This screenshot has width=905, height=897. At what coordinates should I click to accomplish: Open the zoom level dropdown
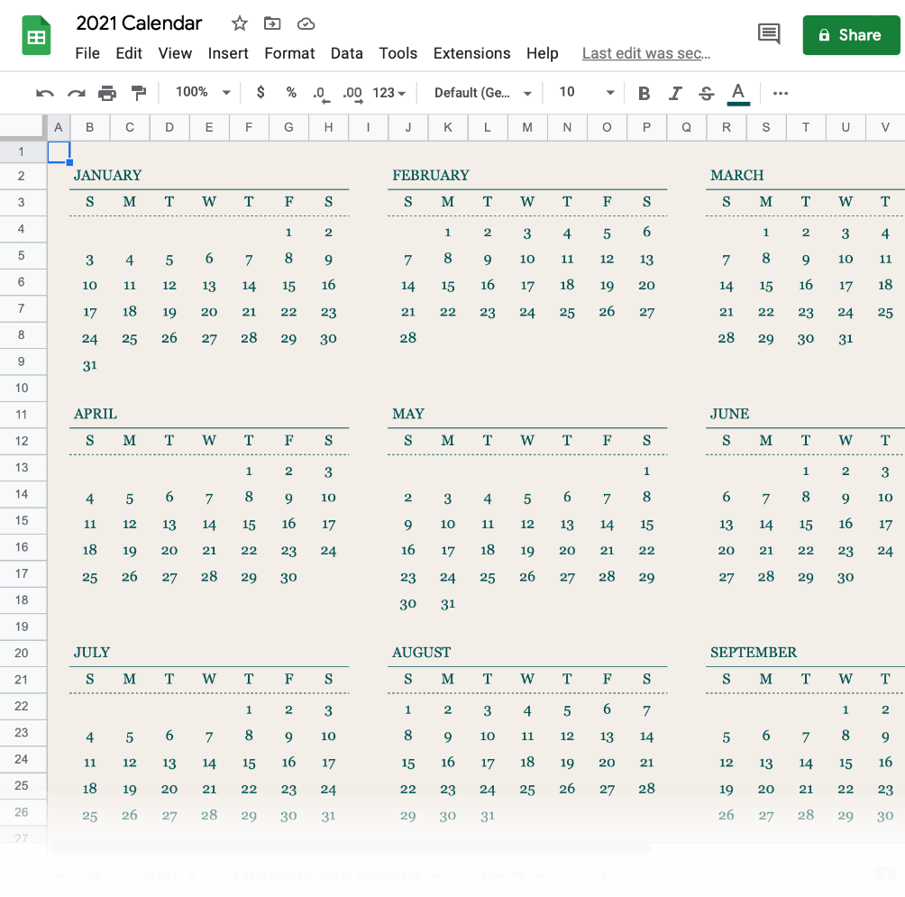[200, 92]
